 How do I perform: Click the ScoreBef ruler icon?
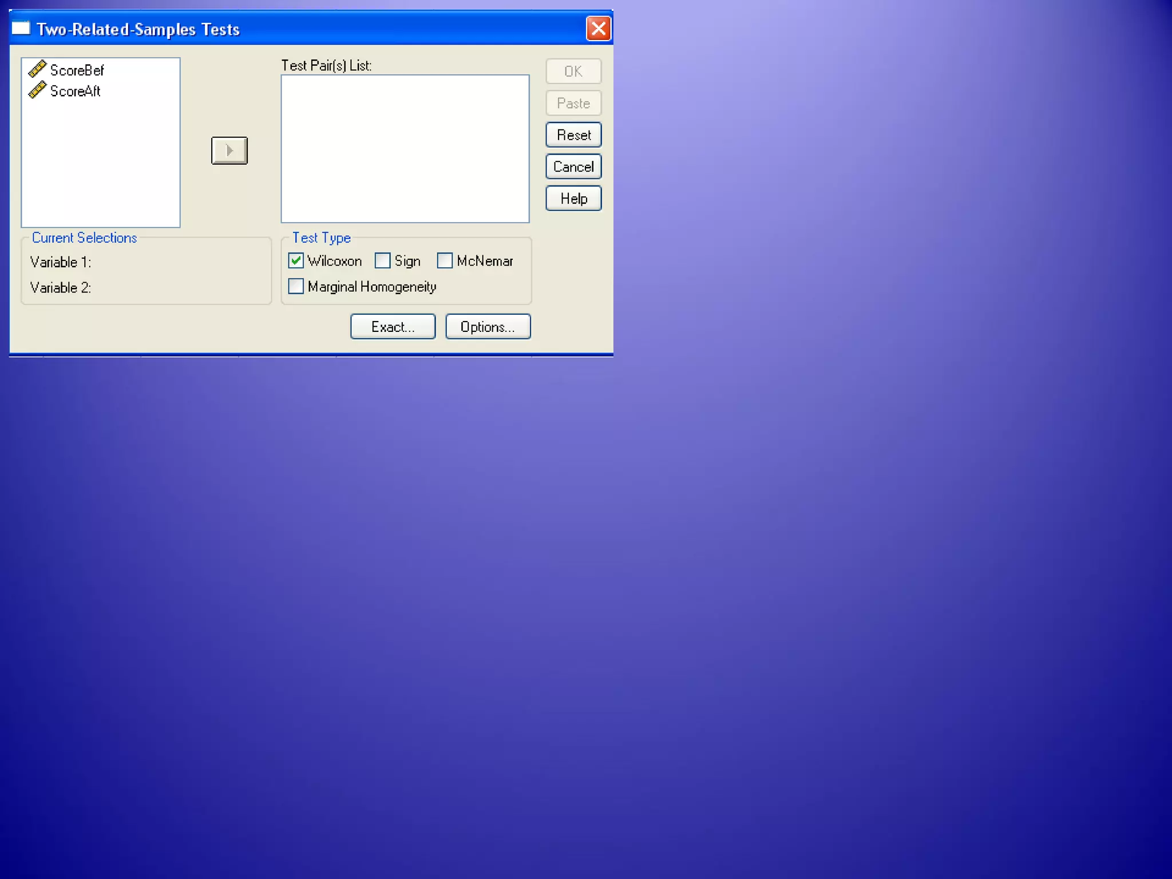tap(37, 69)
